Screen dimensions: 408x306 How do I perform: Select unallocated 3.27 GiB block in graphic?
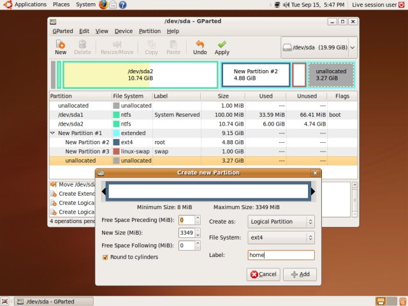click(331, 75)
